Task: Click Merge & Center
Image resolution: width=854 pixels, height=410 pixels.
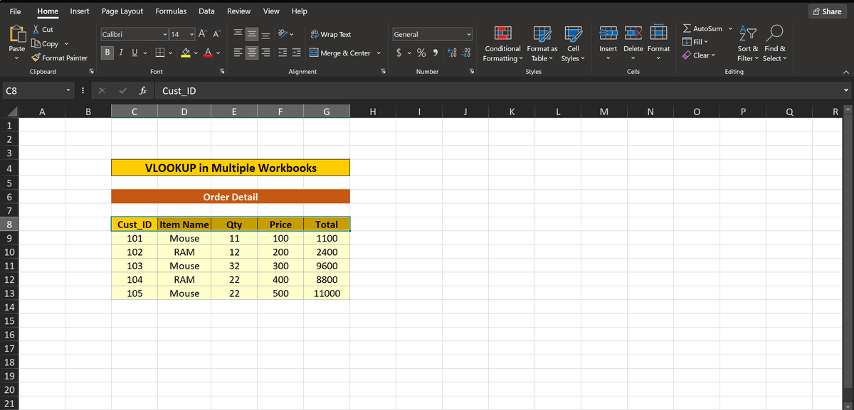Action: click(340, 53)
